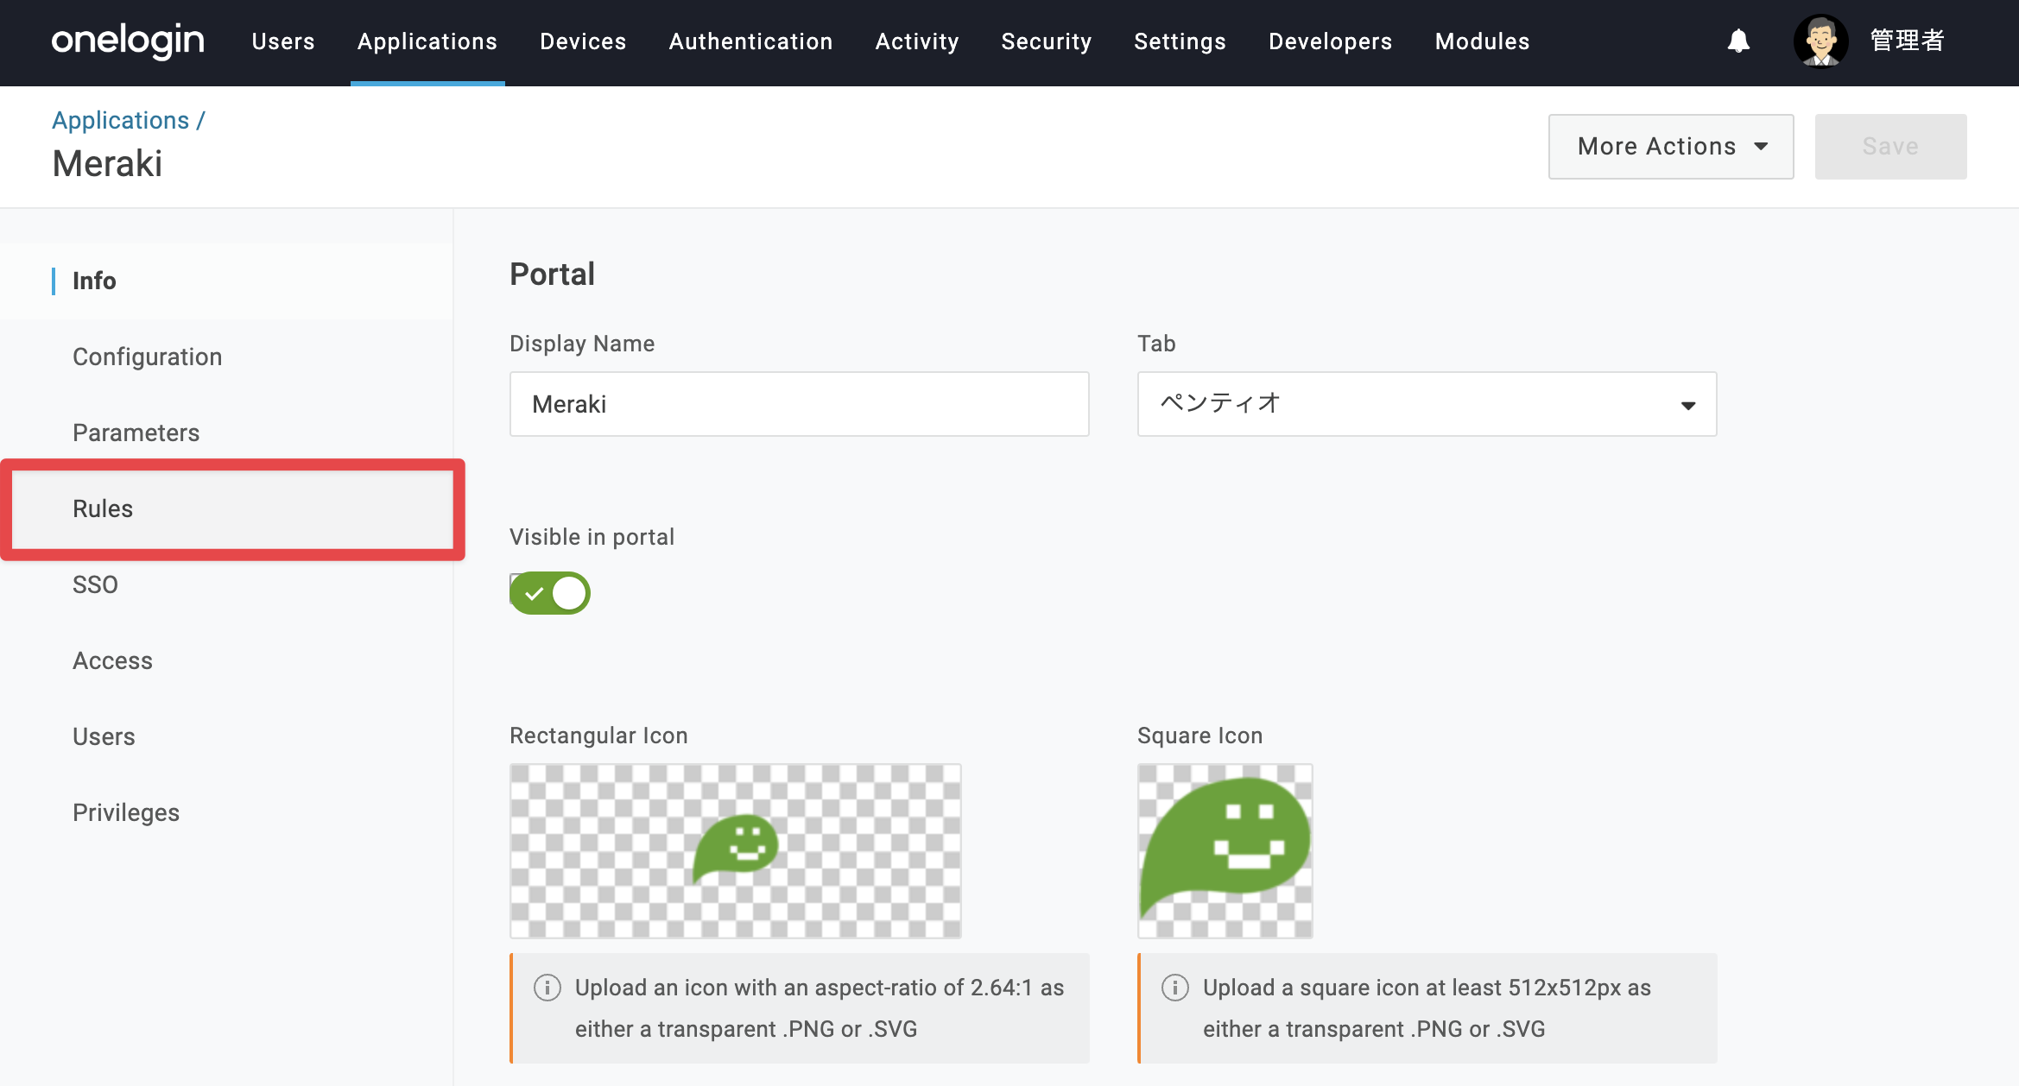Switch to the Privileges side tab
This screenshot has width=2019, height=1086.
pos(226,812)
